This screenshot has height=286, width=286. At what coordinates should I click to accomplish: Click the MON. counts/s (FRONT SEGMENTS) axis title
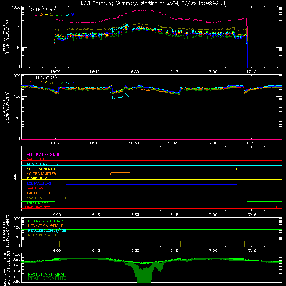[6, 37]
